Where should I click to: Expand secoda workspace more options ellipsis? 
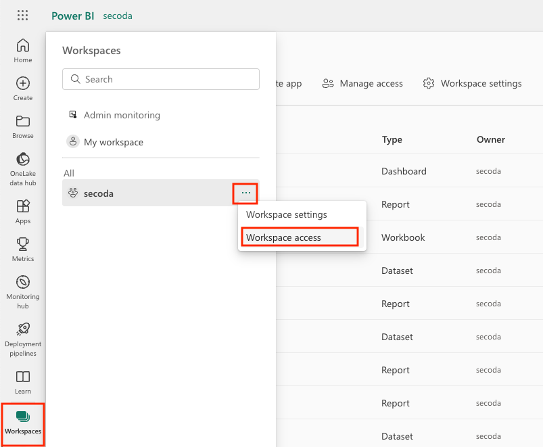tap(245, 193)
